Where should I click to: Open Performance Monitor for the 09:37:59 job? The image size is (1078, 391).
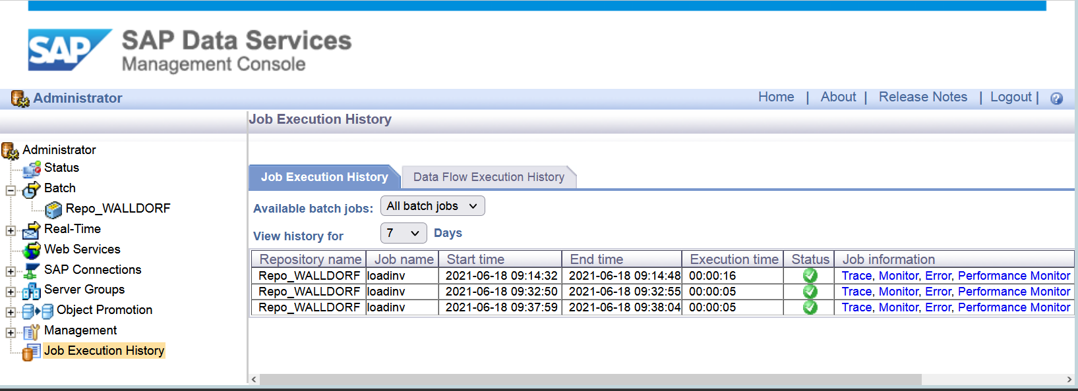[x=1014, y=307]
